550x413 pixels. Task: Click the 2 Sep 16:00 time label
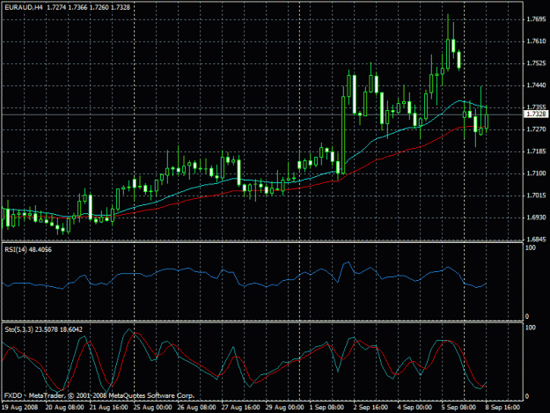(370, 408)
